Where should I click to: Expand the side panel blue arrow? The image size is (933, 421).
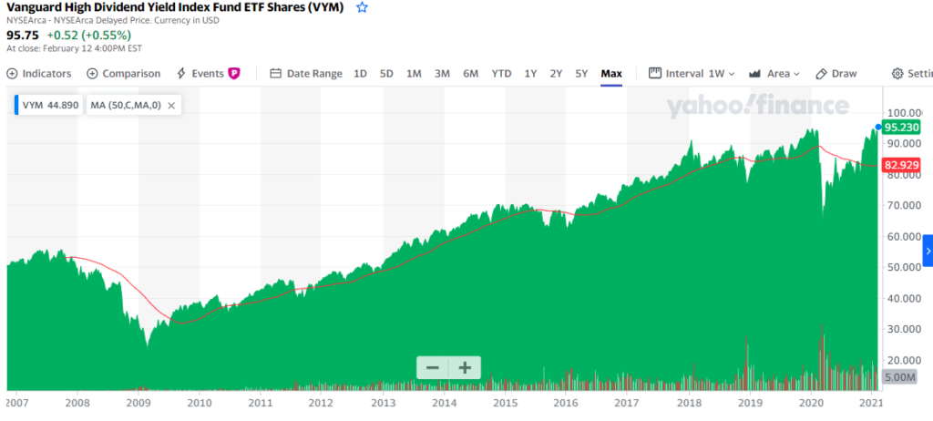(x=928, y=251)
